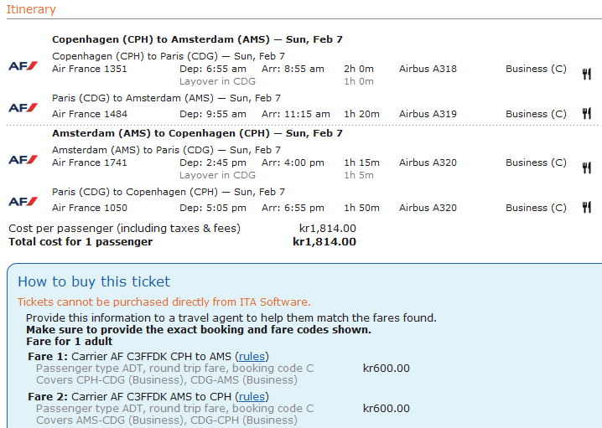Click the Airbus A319 aircraft text

pyautogui.click(x=428, y=114)
